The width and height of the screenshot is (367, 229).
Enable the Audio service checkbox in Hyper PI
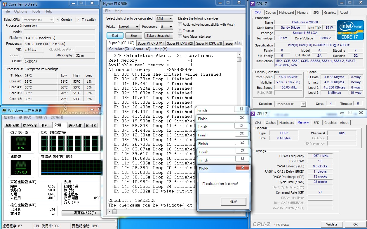coord(180,25)
